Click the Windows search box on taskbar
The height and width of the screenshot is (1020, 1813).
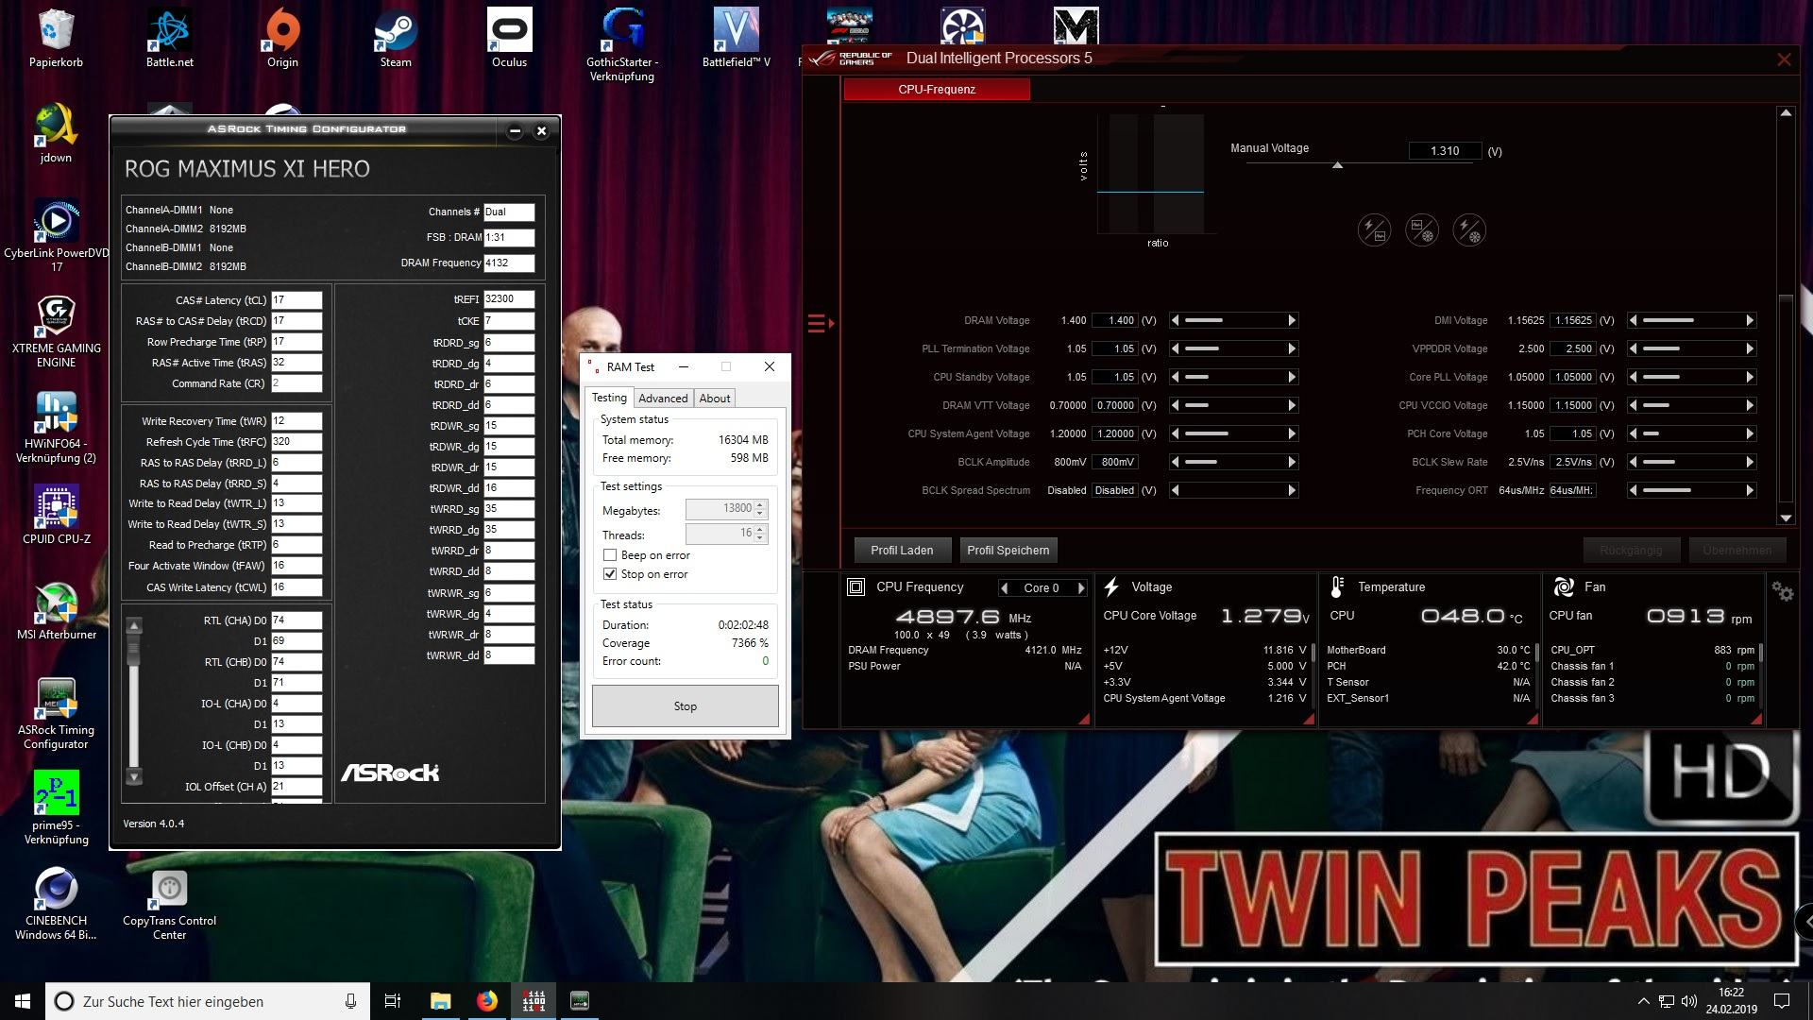pos(206,1001)
